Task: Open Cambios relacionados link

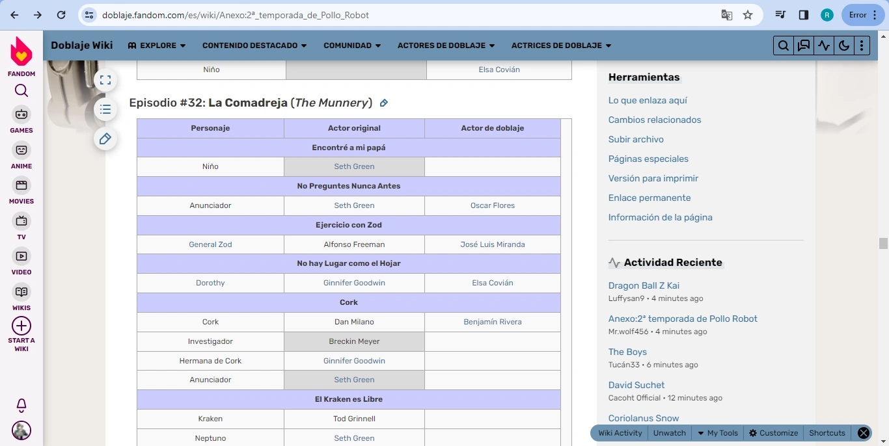Action: coord(655,120)
